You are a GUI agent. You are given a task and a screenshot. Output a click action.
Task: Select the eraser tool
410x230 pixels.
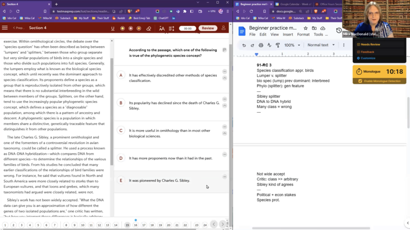click(x=149, y=29)
